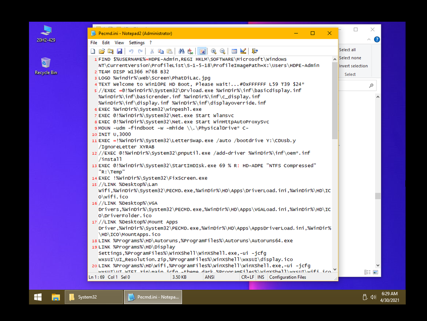Click the '3.50 KB' file size status
The width and height of the screenshot is (427, 321).
pyautogui.click(x=179, y=277)
